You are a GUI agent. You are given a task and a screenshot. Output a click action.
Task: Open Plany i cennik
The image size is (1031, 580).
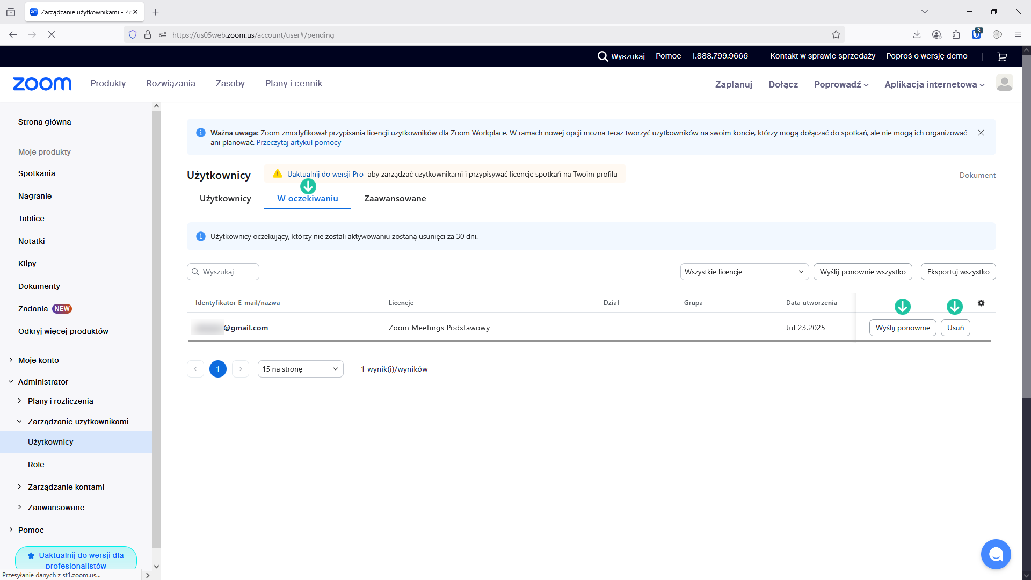coord(294,83)
